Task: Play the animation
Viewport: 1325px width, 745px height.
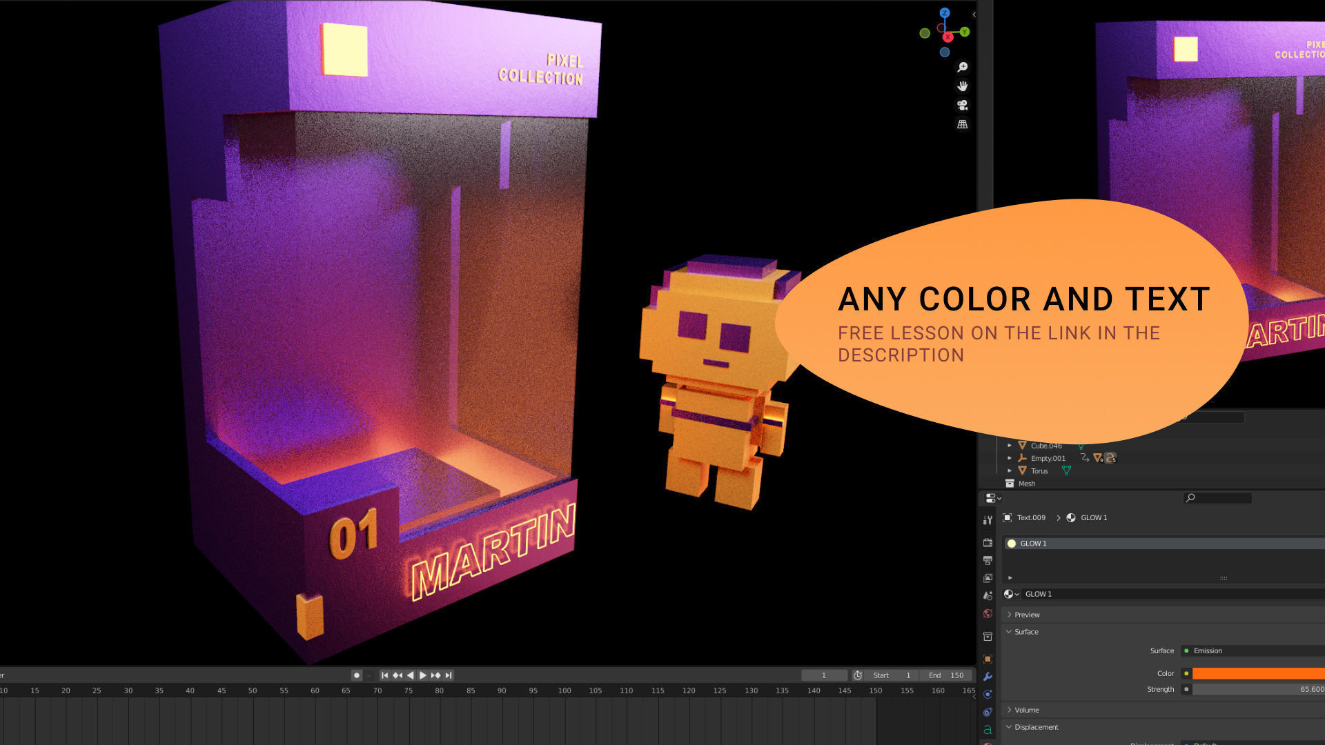Action: click(x=423, y=675)
